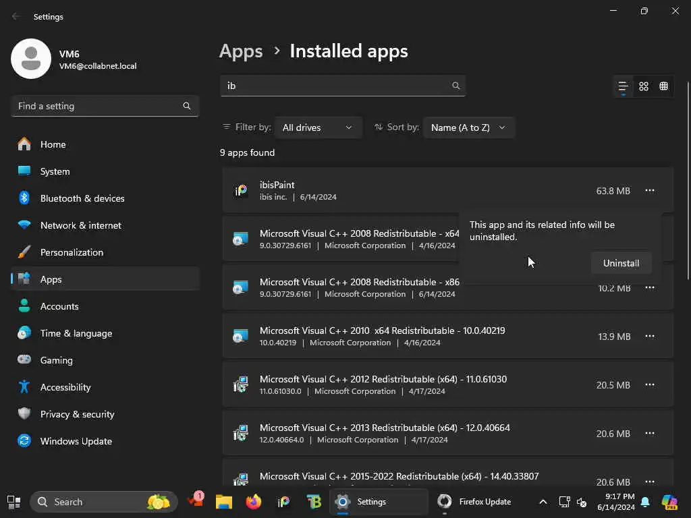Viewport: 691px width, 518px height.
Task: Open Network & internet settings
Action: click(105, 225)
